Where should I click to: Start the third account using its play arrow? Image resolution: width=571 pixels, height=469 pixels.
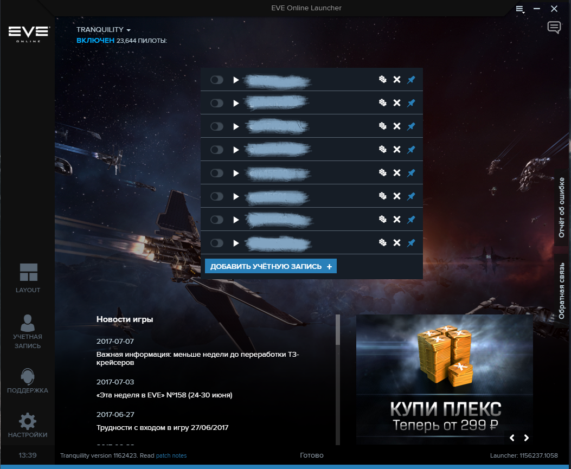(236, 126)
